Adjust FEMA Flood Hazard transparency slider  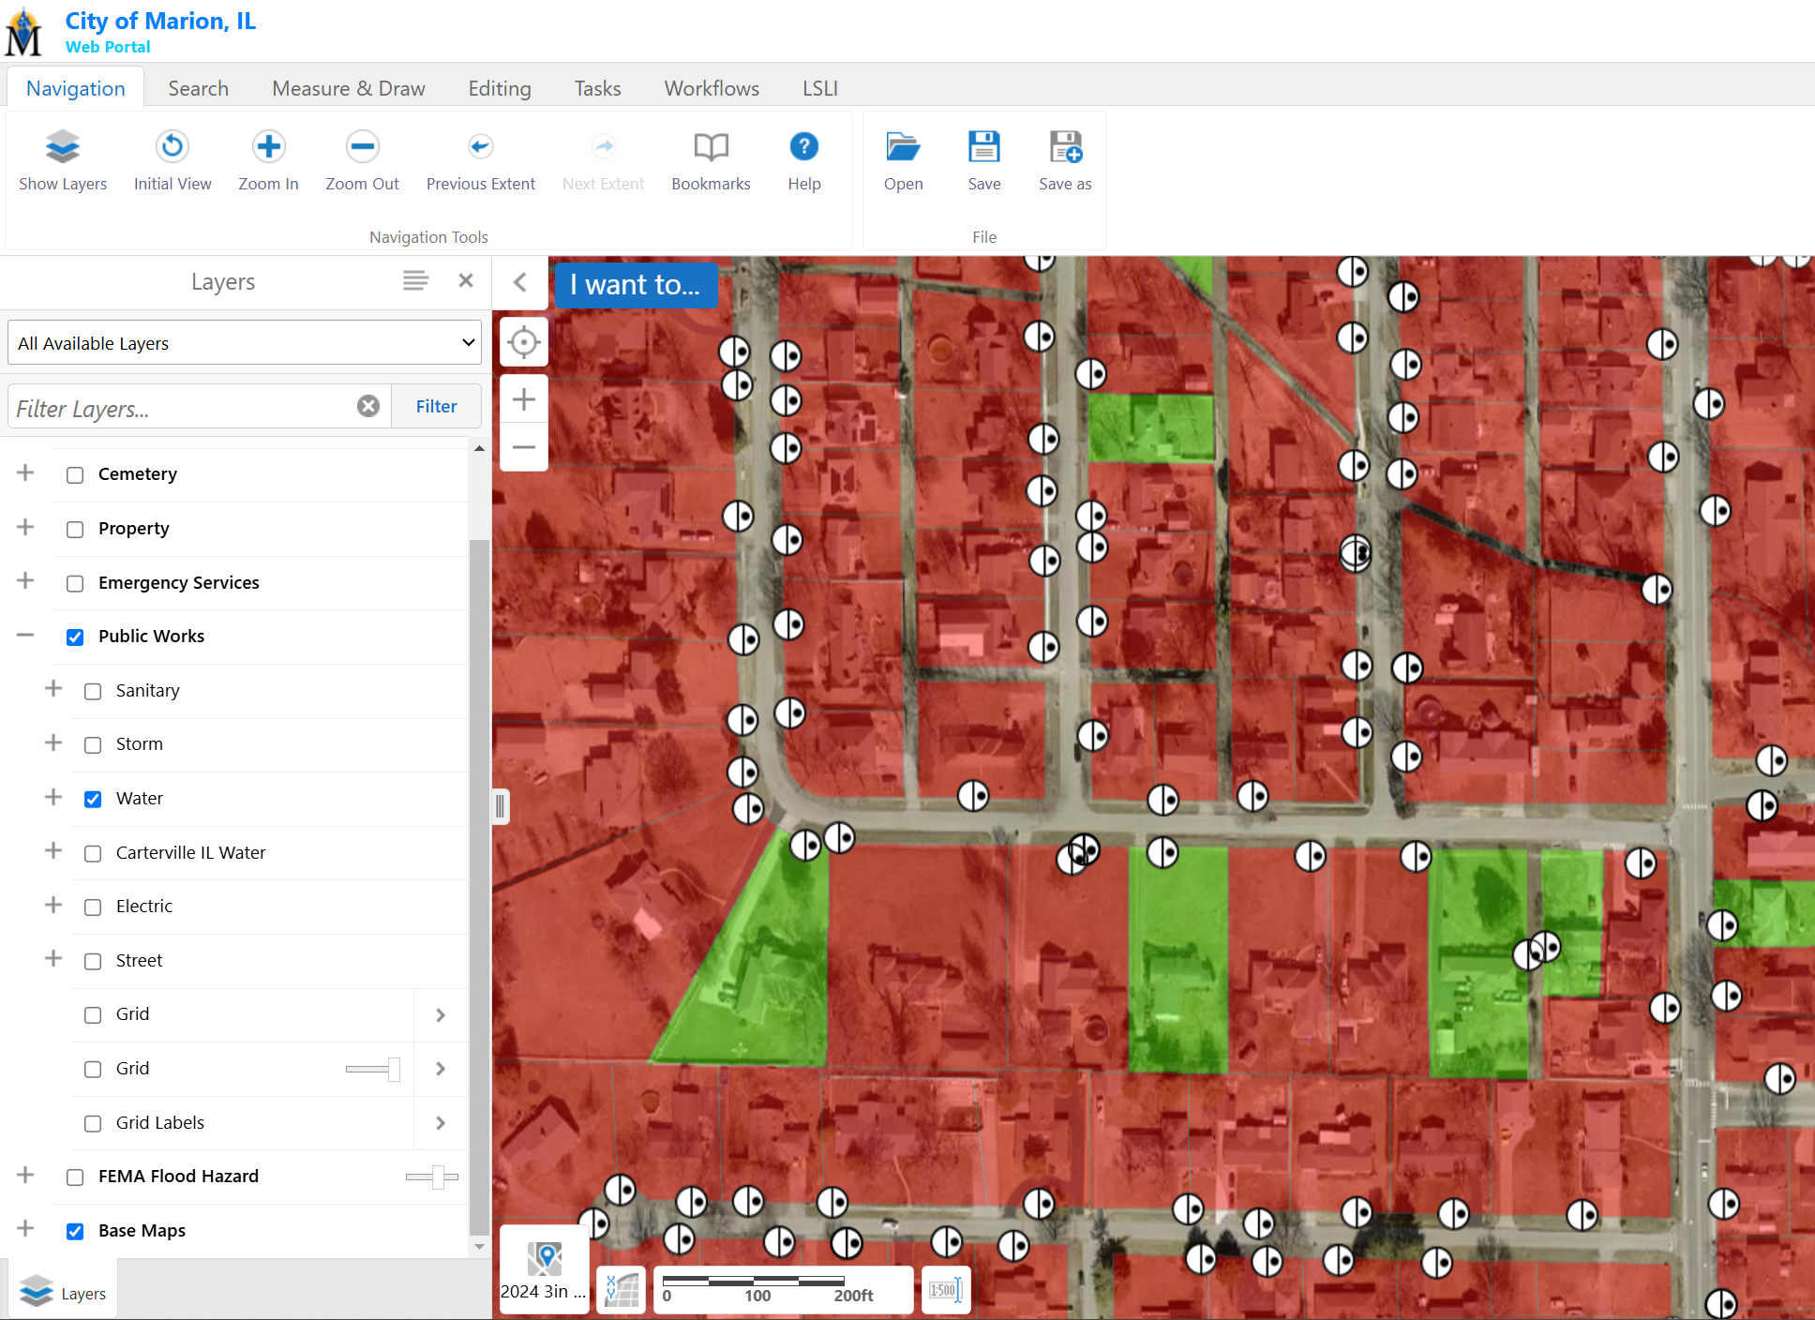point(437,1177)
